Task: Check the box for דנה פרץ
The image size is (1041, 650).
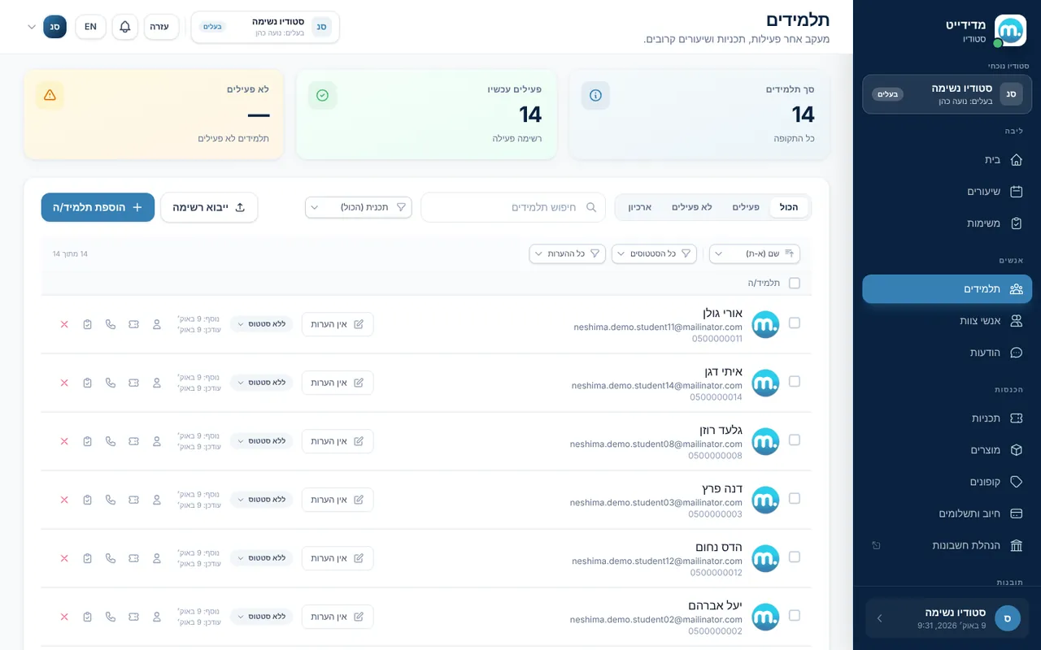Action: (795, 498)
